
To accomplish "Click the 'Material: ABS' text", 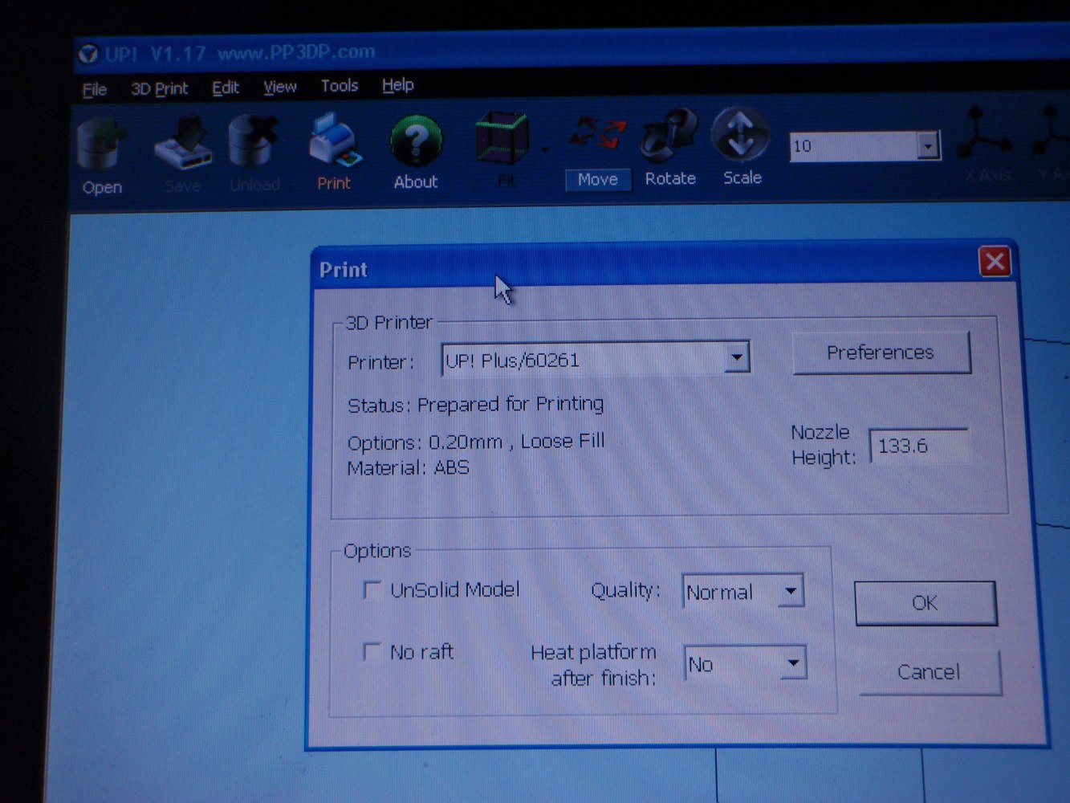I will tap(408, 467).
